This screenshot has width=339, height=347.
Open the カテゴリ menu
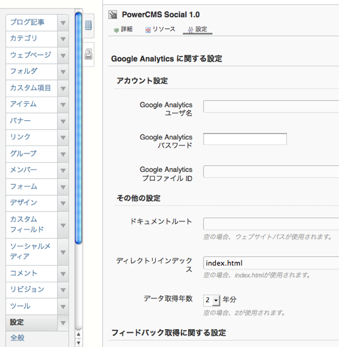pos(32,39)
